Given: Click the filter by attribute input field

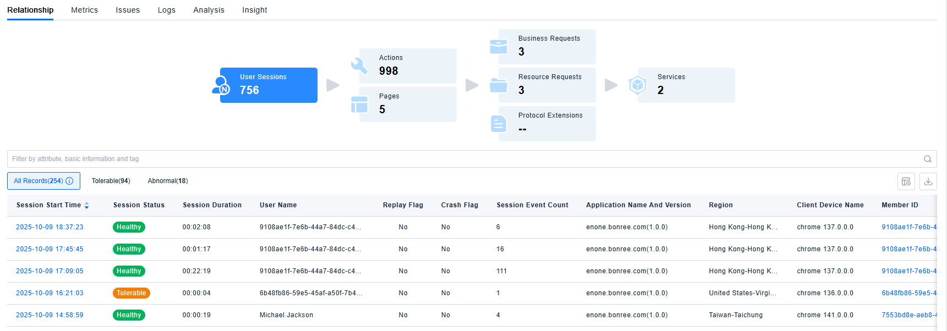Looking at the screenshot, I should tap(462, 159).
